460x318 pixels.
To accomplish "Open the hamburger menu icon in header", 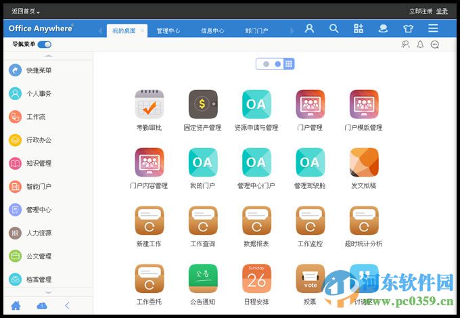I will [x=433, y=28].
